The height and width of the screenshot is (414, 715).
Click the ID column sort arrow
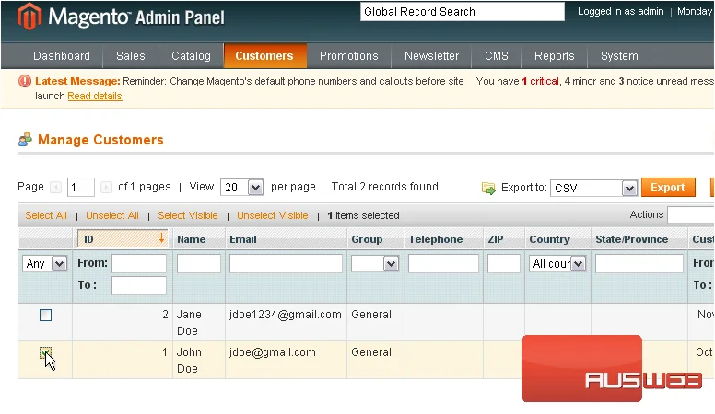[x=161, y=238]
